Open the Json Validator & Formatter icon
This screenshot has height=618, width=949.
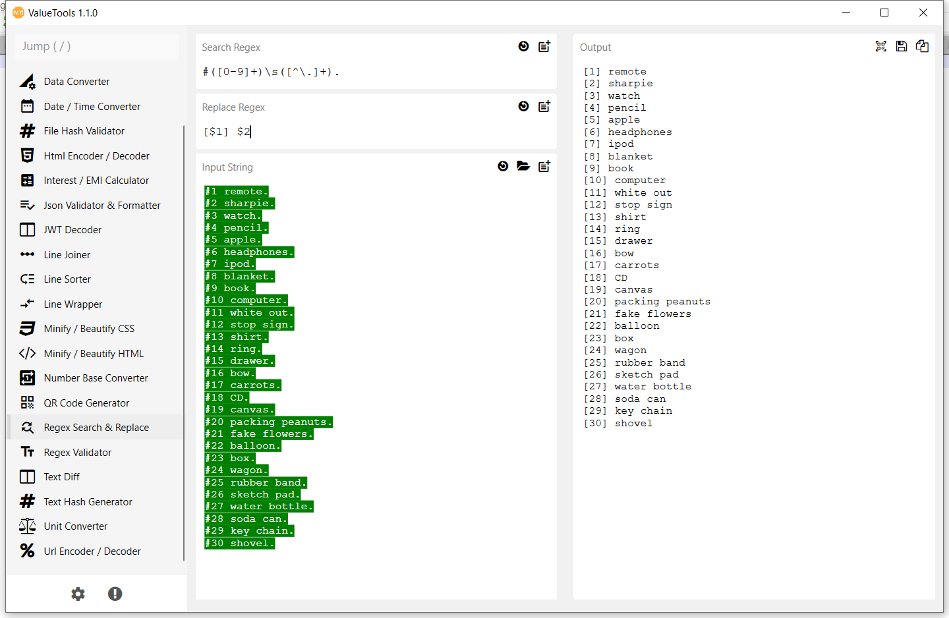[x=27, y=205]
